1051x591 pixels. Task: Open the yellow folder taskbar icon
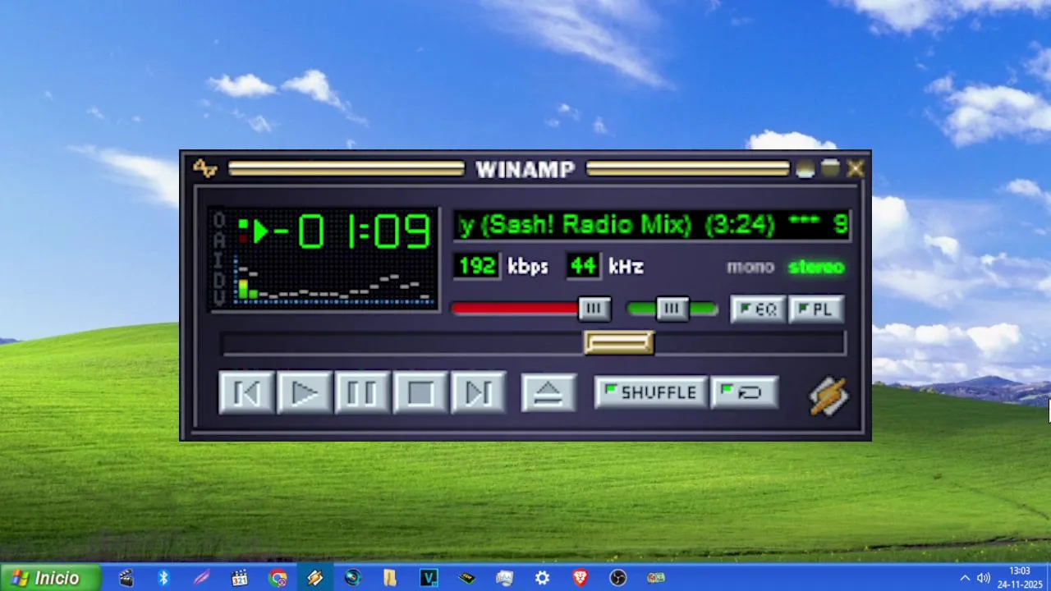pyautogui.click(x=390, y=578)
